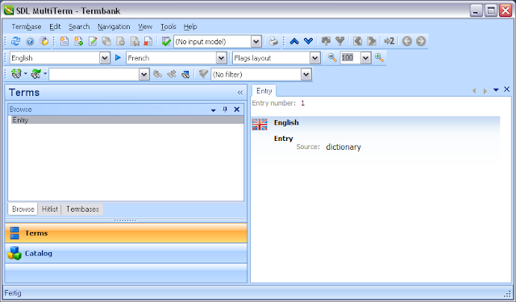Viewport: 516px width, 302px height.
Task: Click the blue search-in-results icon beside hit arrows
Action: point(185,74)
